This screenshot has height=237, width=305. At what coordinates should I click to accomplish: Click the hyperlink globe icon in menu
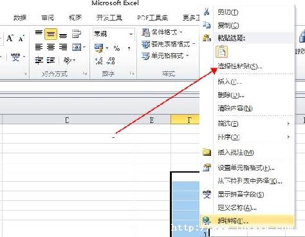click(207, 220)
